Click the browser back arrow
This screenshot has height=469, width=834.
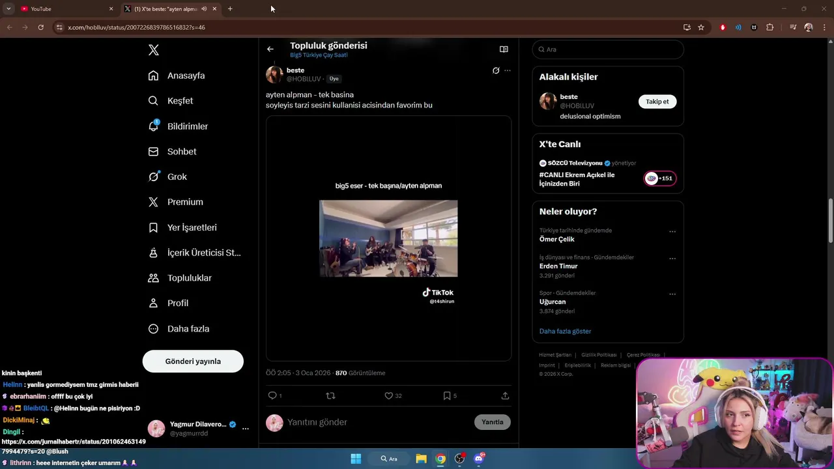[10, 27]
